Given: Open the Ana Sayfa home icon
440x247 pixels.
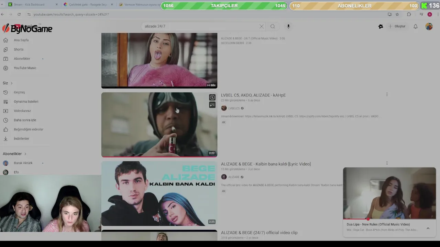Looking at the screenshot, I should (5, 40).
